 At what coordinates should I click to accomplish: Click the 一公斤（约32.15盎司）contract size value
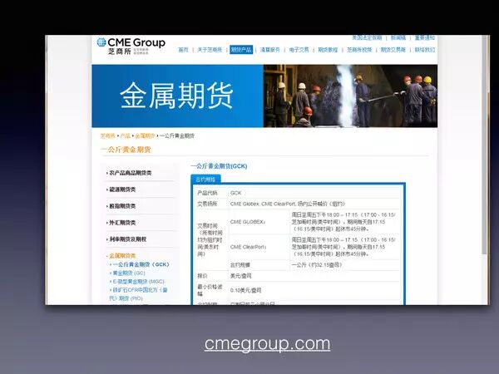pos(317,264)
